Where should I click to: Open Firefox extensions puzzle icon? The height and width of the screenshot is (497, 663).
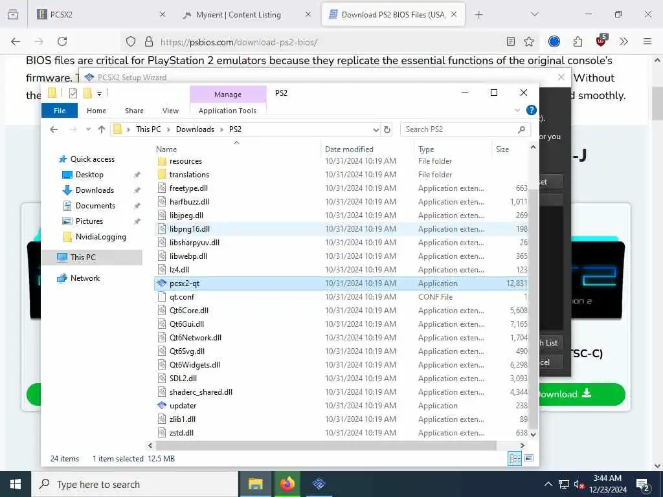tap(578, 41)
